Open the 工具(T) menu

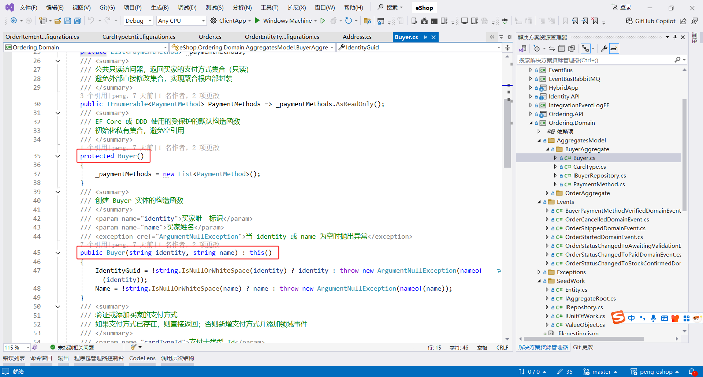click(x=269, y=8)
